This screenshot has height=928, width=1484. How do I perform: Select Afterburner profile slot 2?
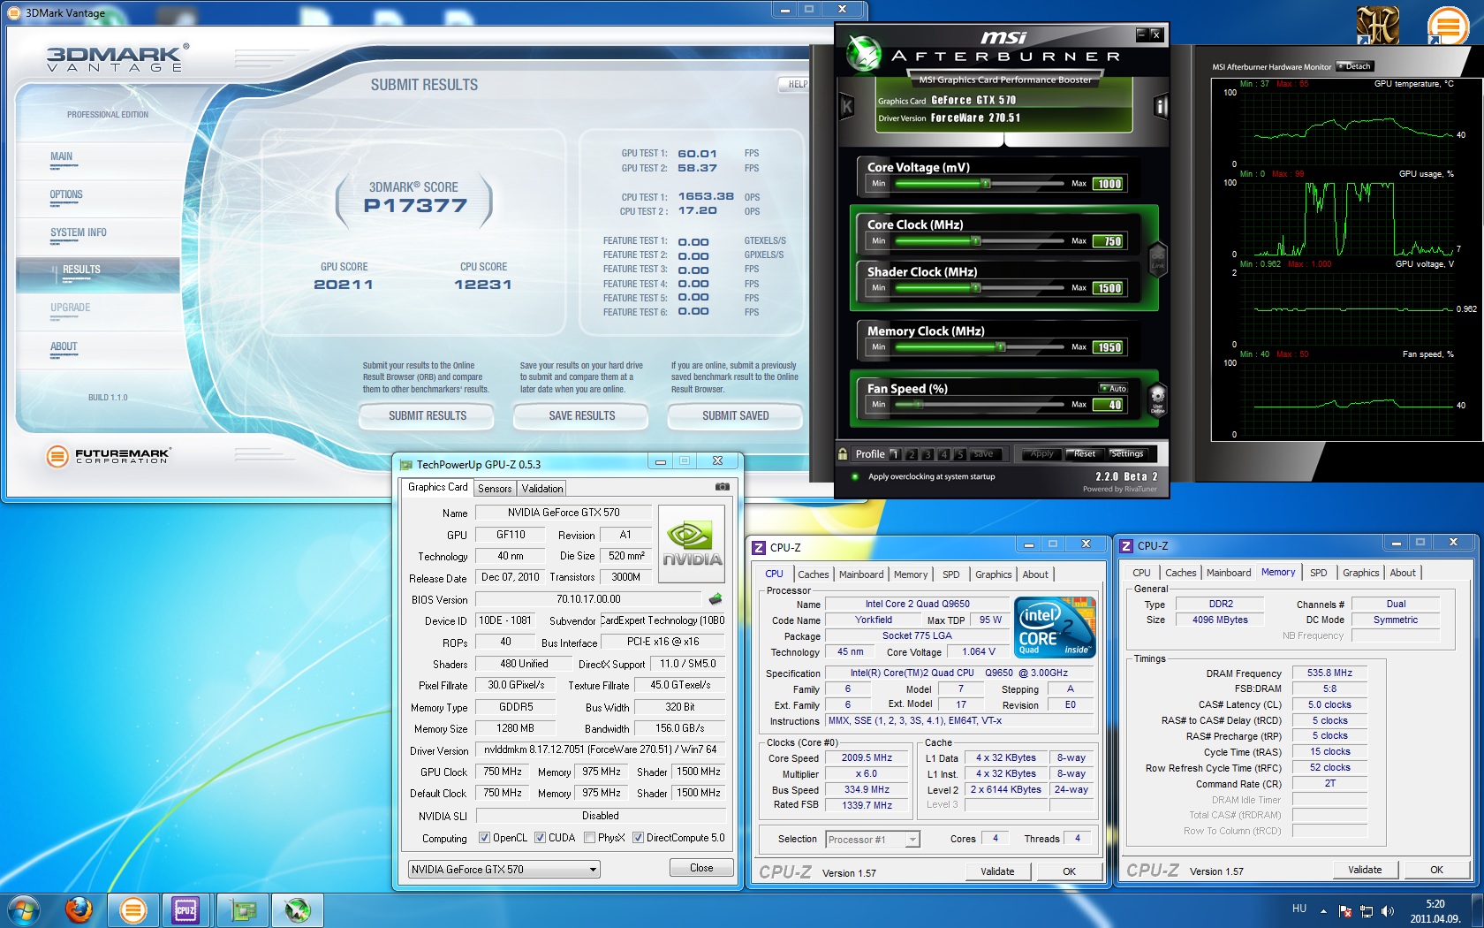(912, 454)
